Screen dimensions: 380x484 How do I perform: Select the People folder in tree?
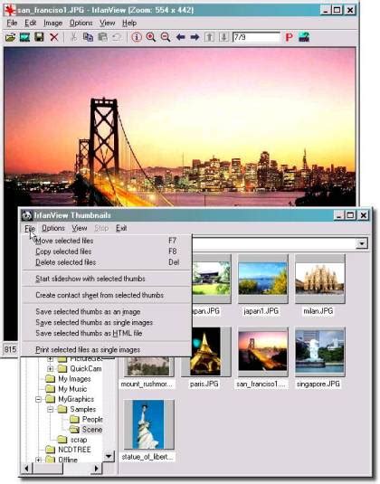point(92,420)
